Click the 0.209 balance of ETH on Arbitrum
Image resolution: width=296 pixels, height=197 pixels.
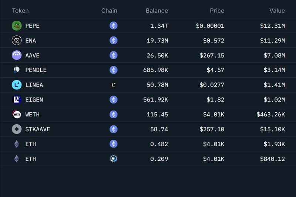point(159,159)
